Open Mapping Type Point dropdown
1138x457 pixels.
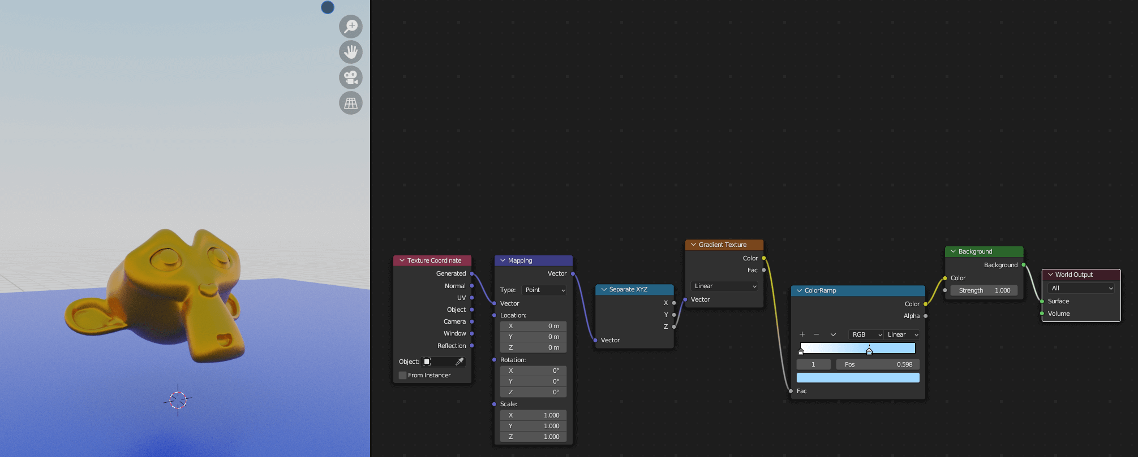point(544,290)
